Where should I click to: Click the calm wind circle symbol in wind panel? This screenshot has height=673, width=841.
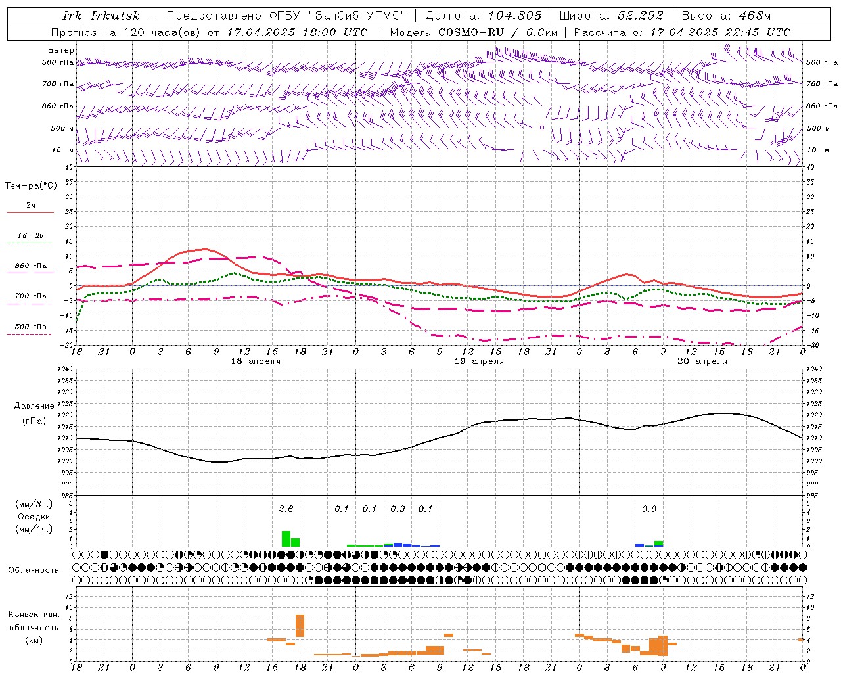542,128
